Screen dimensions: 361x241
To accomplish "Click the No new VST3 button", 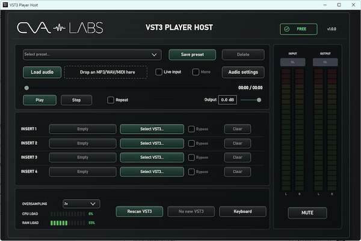I will [191, 212].
